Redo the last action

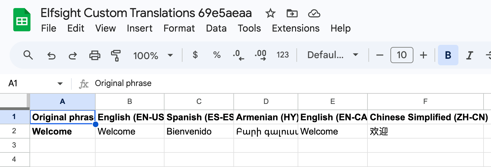point(73,55)
